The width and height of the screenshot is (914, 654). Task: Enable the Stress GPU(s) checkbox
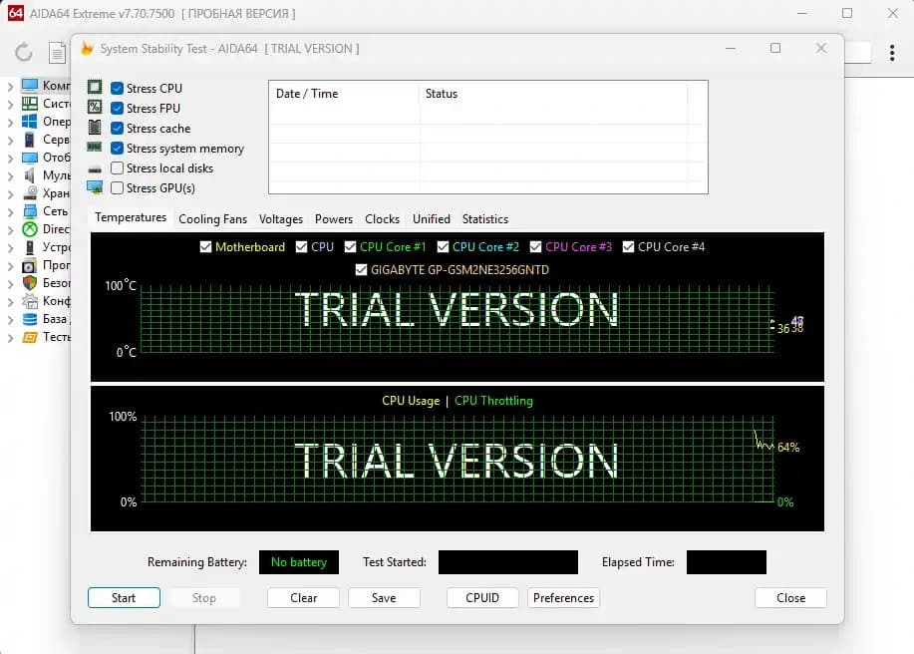point(118,188)
